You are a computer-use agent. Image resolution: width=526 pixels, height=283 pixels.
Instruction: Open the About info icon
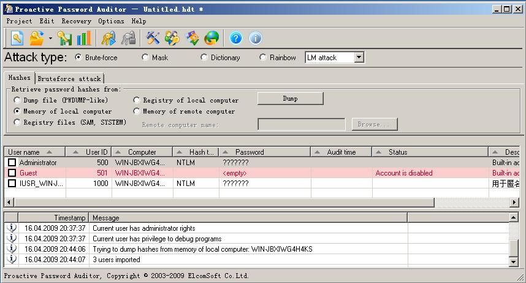click(256, 38)
